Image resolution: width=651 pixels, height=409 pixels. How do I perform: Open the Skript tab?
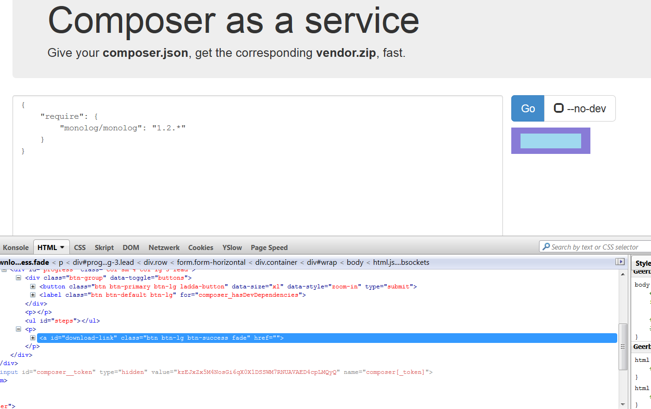tap(104, 248)
